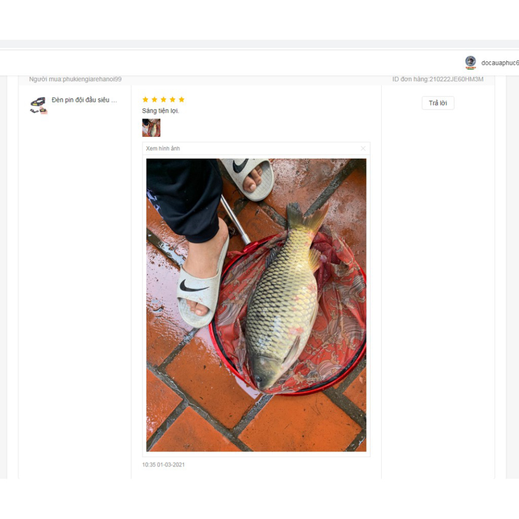Click the first rating star

[145, 99]
